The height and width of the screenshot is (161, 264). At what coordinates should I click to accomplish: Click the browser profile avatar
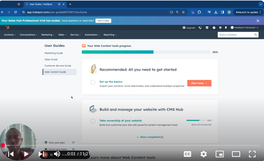(x=229, y=12)
